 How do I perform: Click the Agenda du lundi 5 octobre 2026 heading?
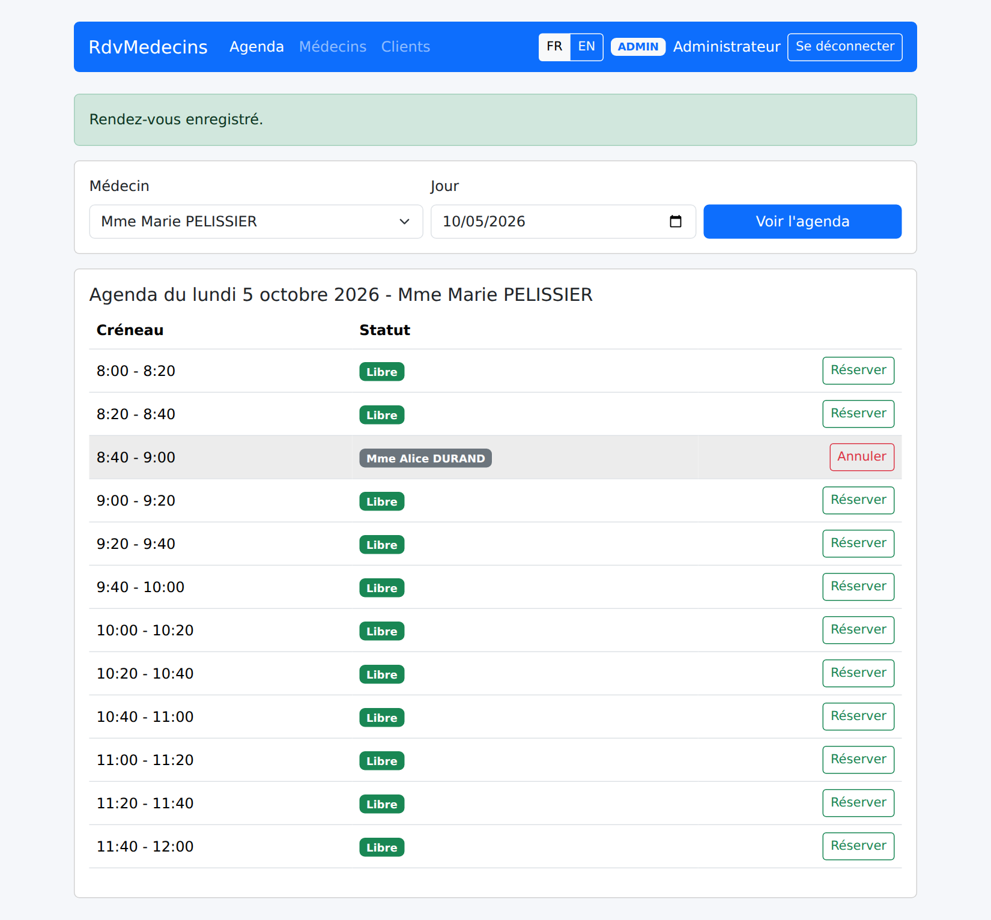point(341,295)
